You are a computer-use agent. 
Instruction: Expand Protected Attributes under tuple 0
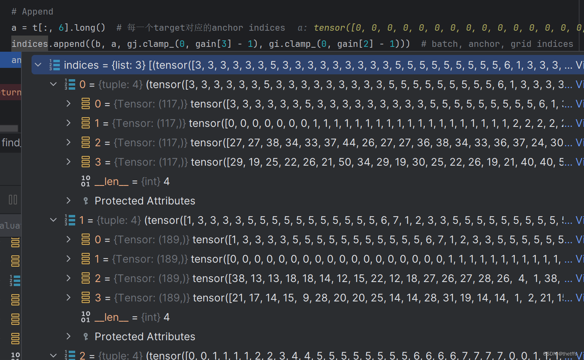pyautogui.click(x=69, y=200)
